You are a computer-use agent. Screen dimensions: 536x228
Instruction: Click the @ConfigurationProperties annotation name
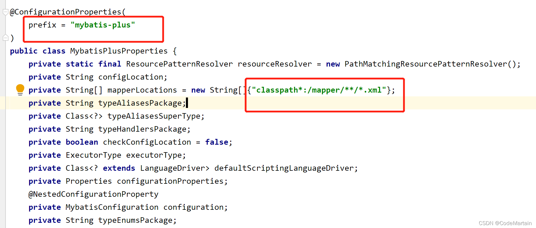click(66, 12)
